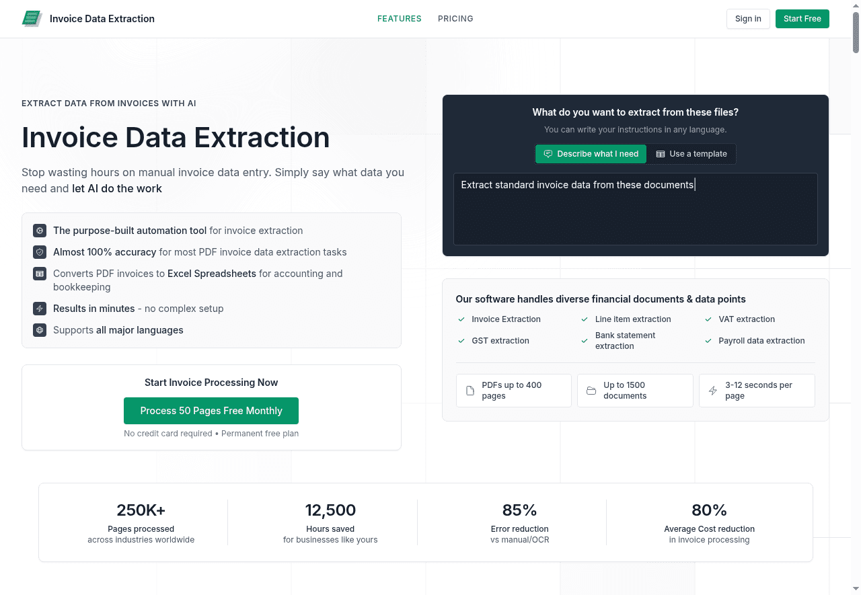
Task: Click the lightning icon in 3-12 seconds per page card
Action: 712,391
